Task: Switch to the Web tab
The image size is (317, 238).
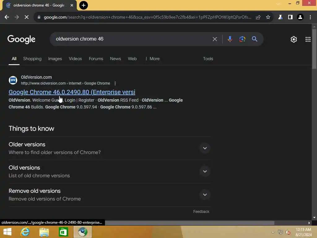Action: tap(132, 59)
